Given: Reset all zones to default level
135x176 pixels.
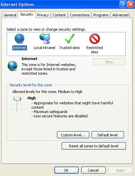Looking at the screenshot, I should pyautogui.click(x=94, y=146).
